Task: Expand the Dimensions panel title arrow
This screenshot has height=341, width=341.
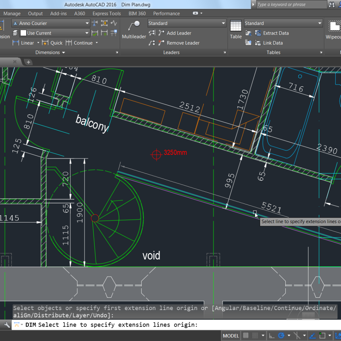Action: [64, 52]
